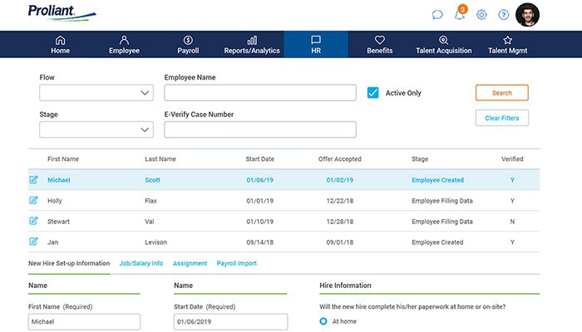
Task: Go to the Payroll navigation tab
Action: [x=188, y=44]
